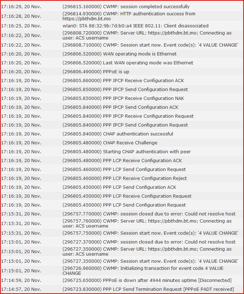Select the 'CHAP Receive Challenge' log row
This screenshot has width=244, height=294.
pyautogui.click(x=122, y=143)
